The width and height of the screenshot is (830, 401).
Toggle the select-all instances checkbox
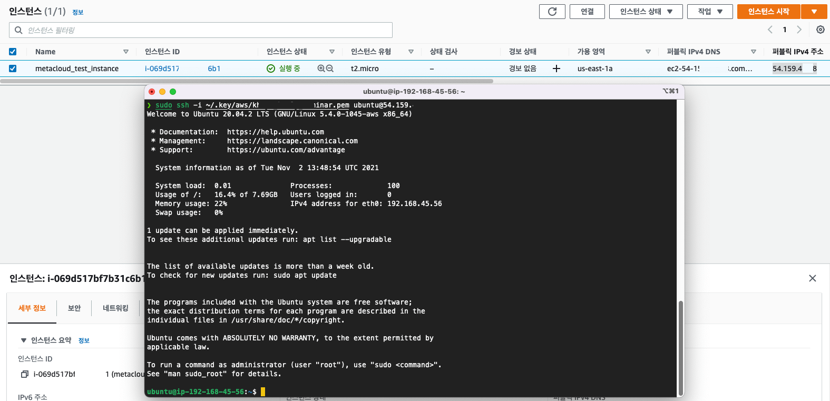13,52
